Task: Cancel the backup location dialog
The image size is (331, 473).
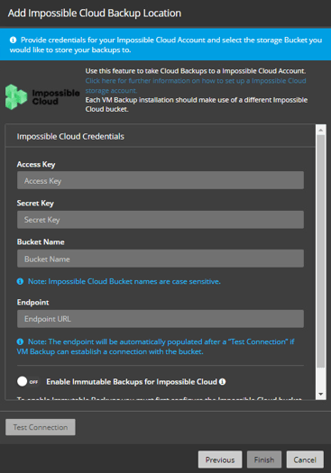Action: coord(305,459)
